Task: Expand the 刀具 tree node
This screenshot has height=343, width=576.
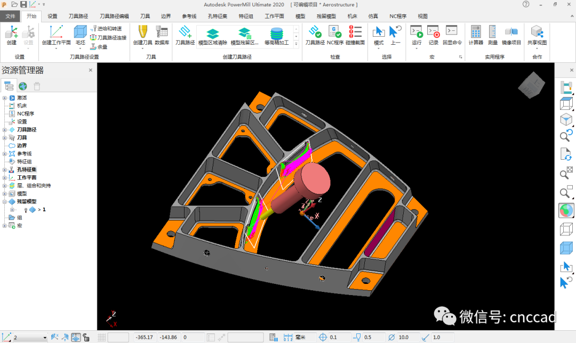Action: tap(4, 138)
